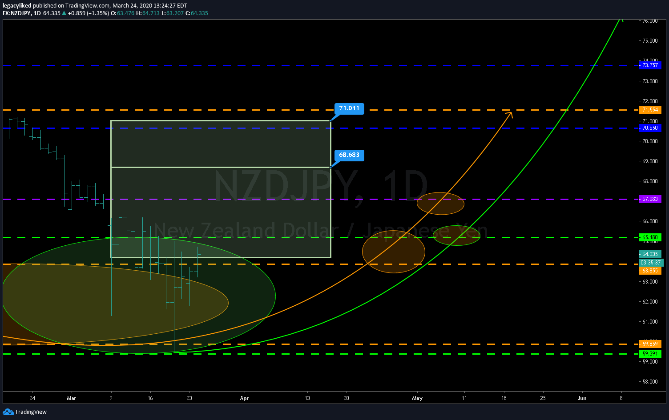Click the 8 date axis label
Image resolution: width=669 pixels, height=420 pixels.
[621, 398]
